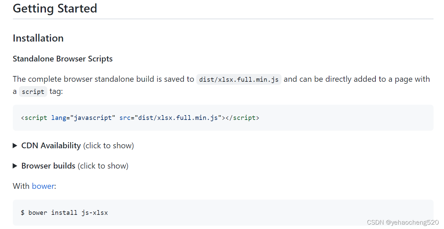
Task: Click the 'With' text before bower
Action: pos(21,186)
